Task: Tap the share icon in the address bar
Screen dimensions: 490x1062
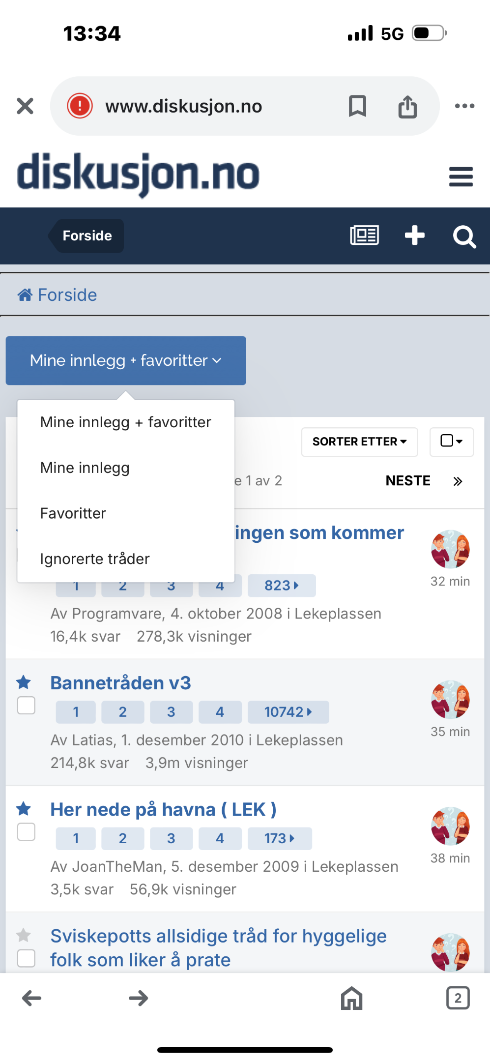Action: [407, 106]
